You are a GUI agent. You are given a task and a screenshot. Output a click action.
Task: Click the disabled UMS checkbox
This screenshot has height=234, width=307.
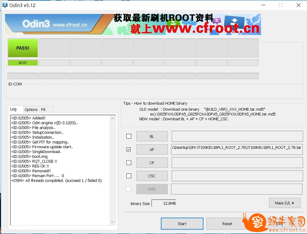click(129, 189)
